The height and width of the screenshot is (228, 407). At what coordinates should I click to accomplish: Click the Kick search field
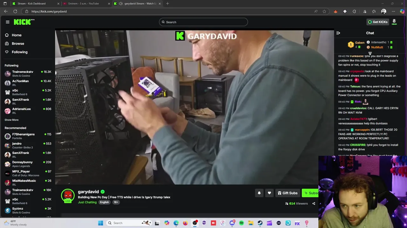203,22
